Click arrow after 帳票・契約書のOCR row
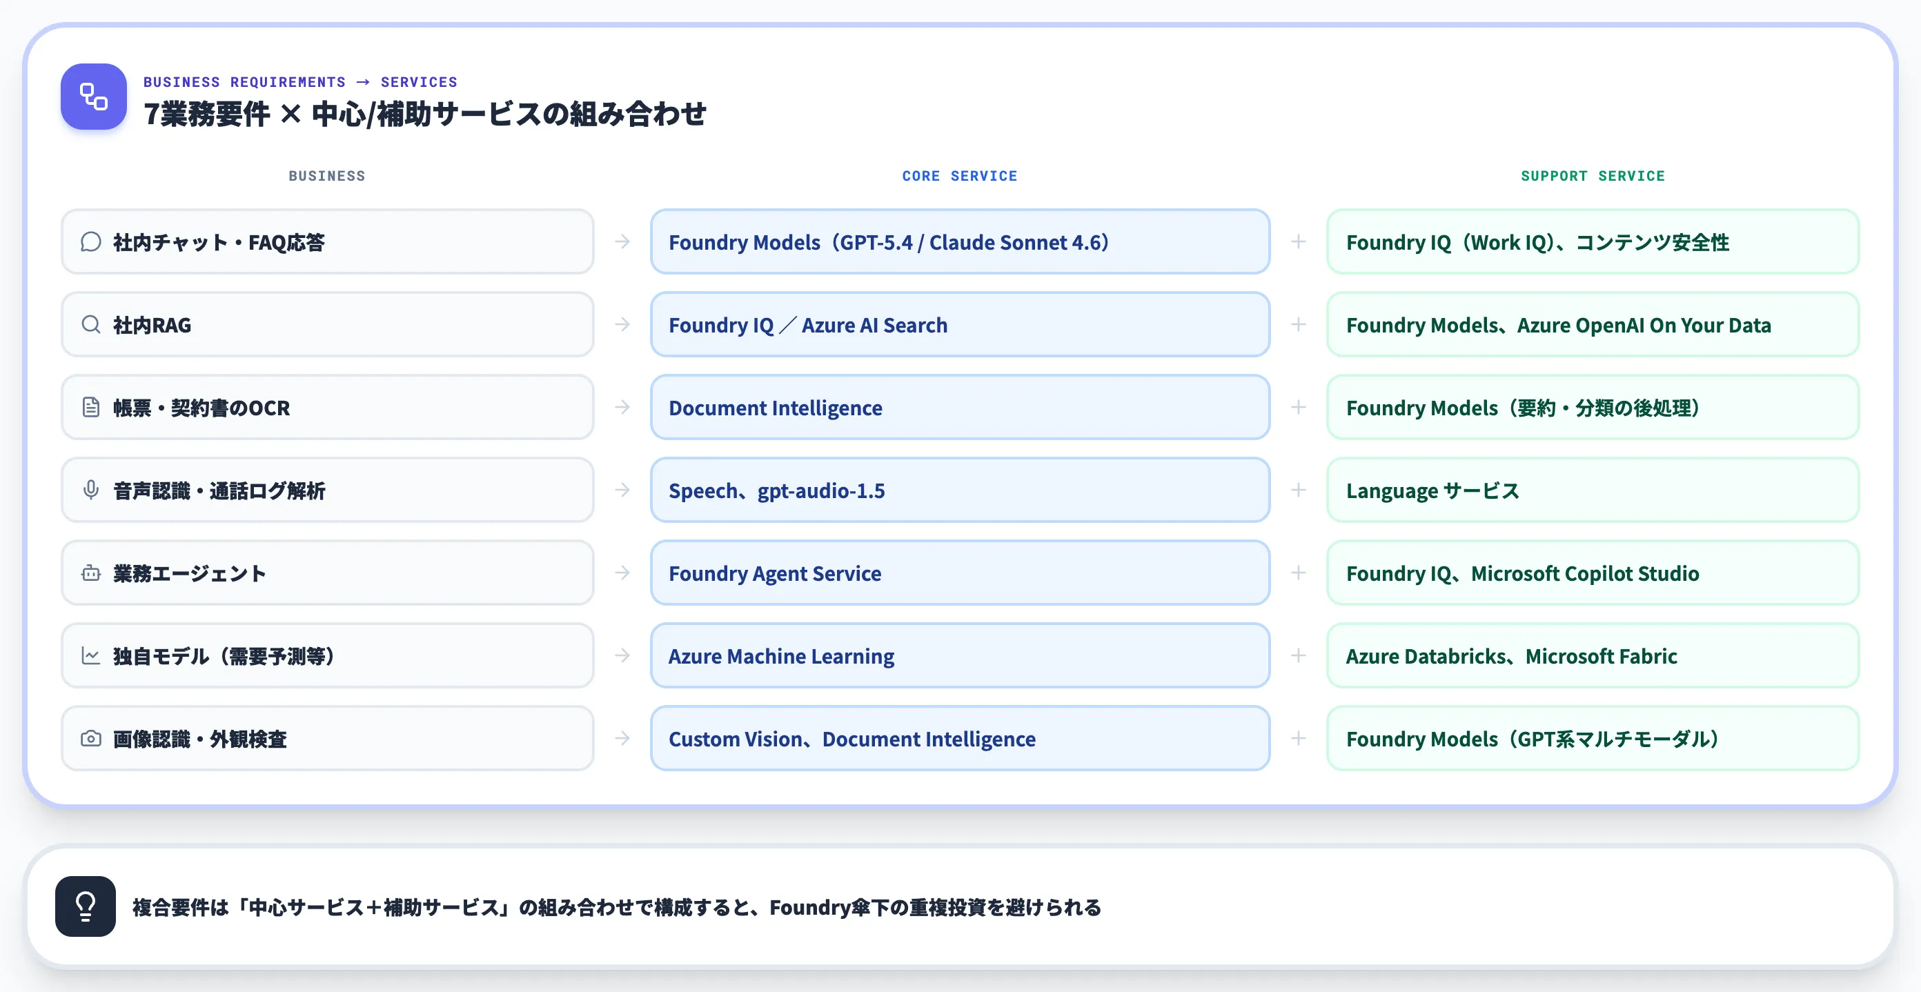 [622, 407]
